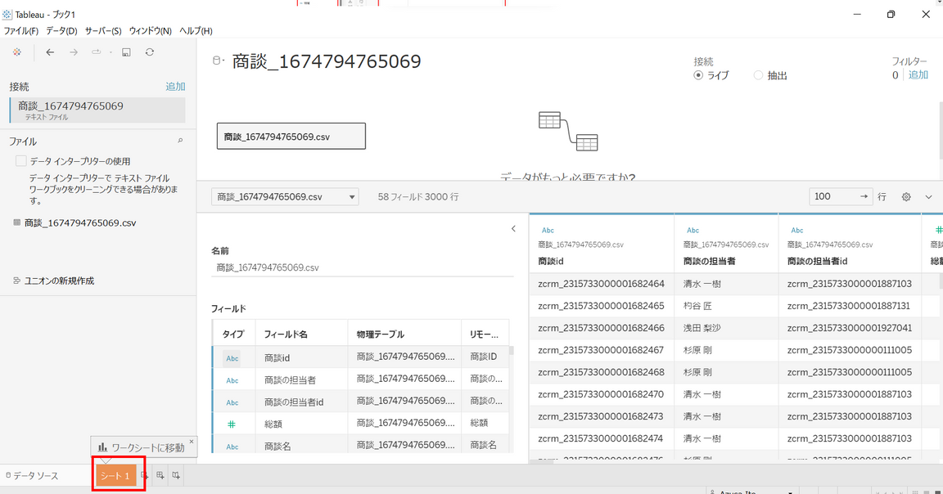The image size is (943, 494).
Task: Click the タイプ column header
Action: (233, 335)
